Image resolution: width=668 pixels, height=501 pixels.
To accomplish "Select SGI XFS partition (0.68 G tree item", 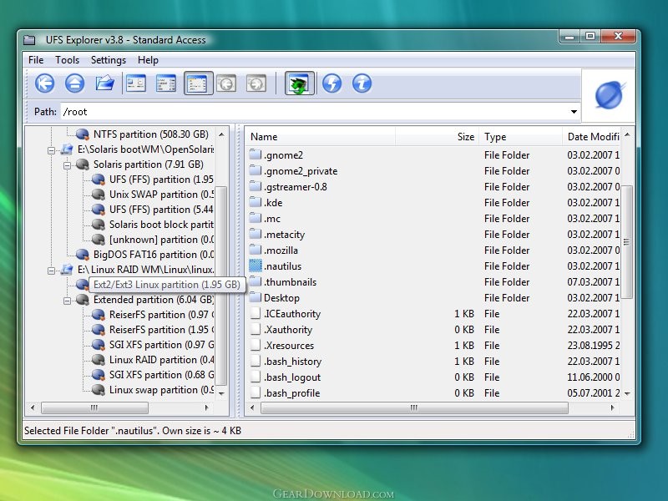I will 161,374.
